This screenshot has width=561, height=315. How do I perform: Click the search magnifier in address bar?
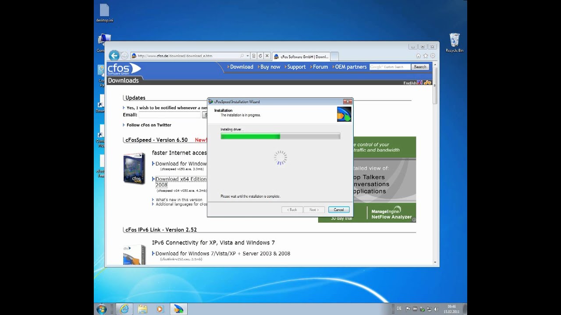click(241, 56)
